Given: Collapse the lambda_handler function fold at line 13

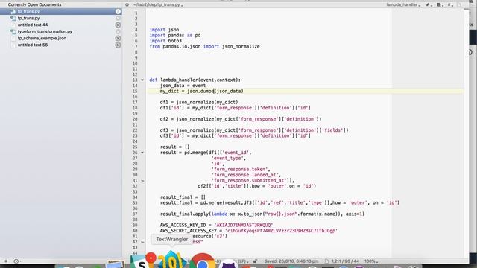Looking at the screenshot, I should (142, 80).
